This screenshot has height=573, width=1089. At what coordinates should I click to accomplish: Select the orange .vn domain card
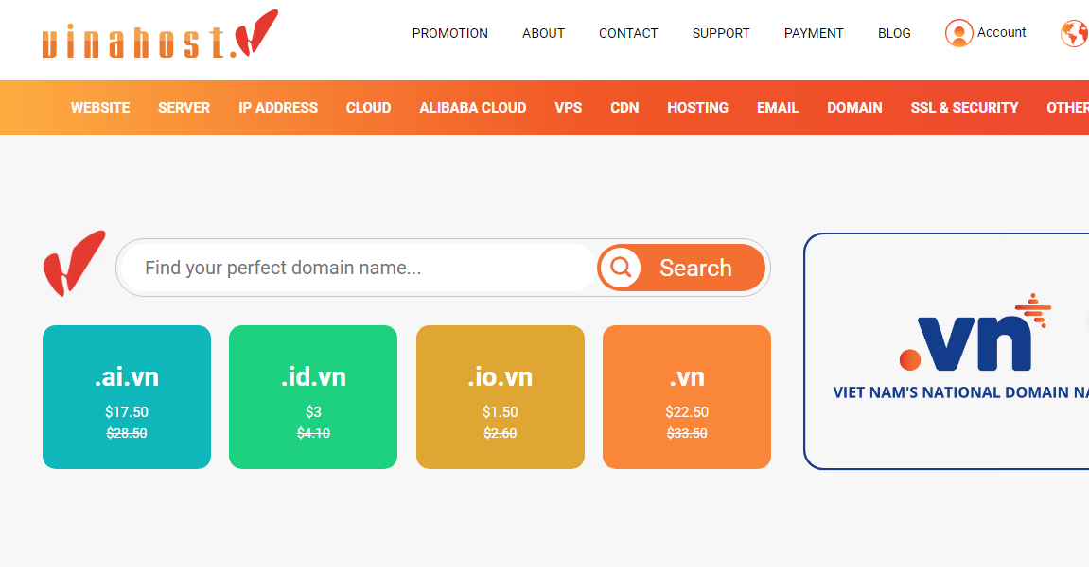[x=687, y=397]
